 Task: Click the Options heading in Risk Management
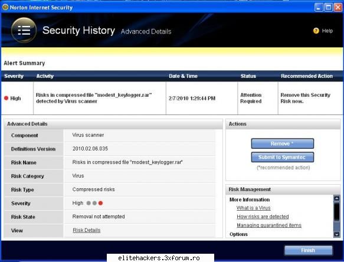coord(238,234)
